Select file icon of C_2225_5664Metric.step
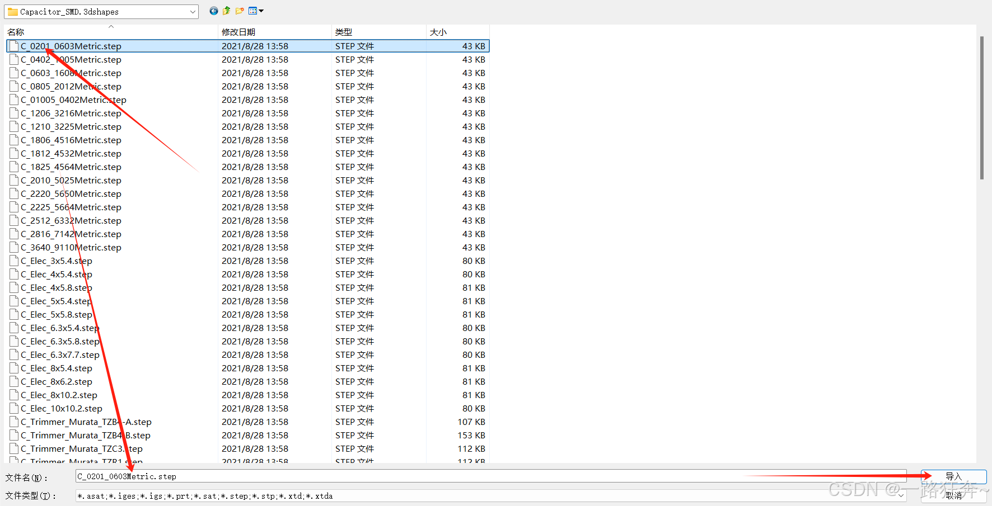 click(x=14, y=207)
